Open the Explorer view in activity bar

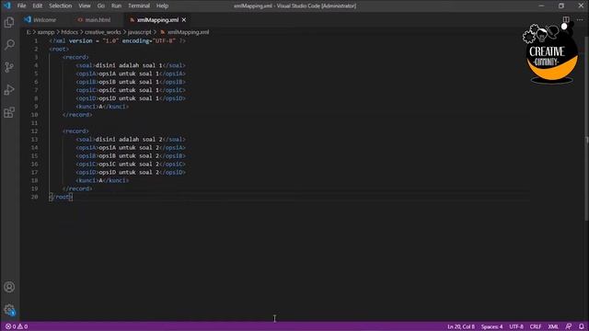9,22
